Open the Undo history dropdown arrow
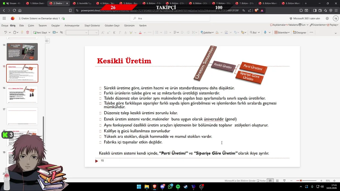 pyautogui.click(x=10, y=32)
